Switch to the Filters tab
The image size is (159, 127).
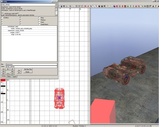coord(9,76)
